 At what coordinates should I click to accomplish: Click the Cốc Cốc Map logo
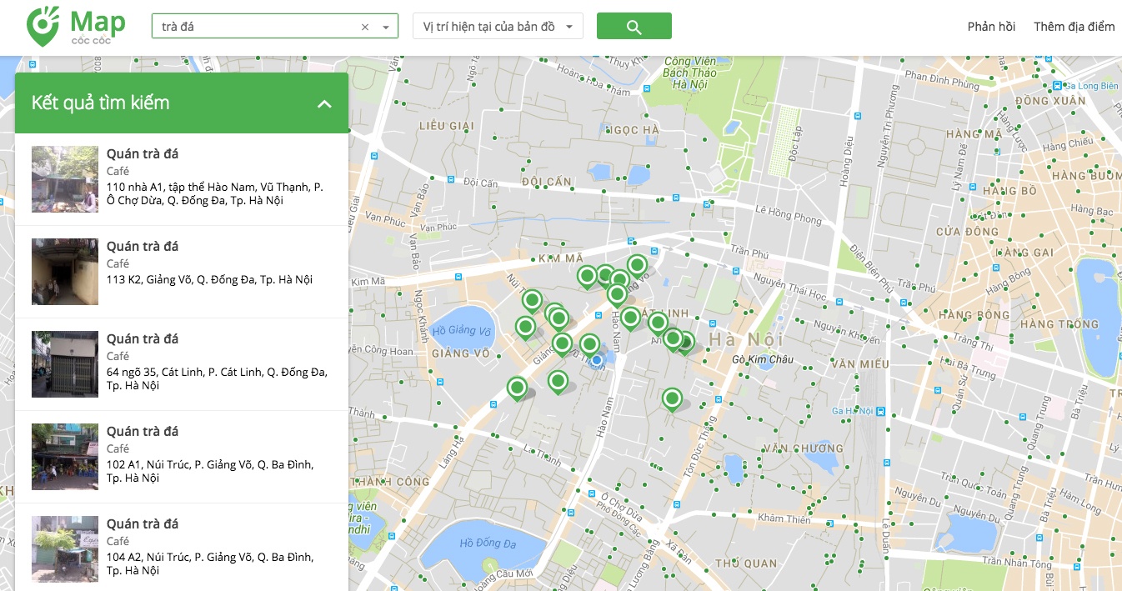[x=75, y=27]
